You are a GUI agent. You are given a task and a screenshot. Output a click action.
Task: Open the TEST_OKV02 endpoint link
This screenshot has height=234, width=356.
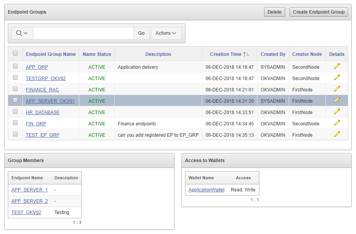26,212
